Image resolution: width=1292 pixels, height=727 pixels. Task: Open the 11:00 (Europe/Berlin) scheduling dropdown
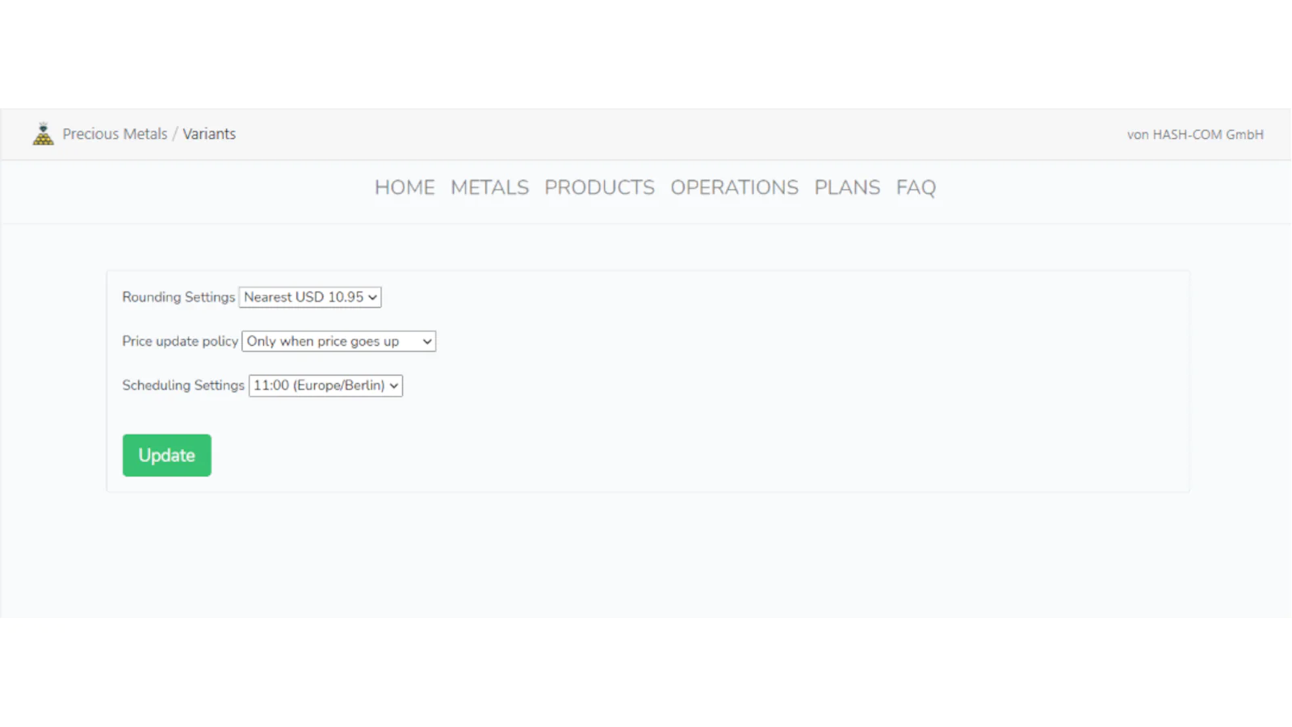click(x=325, y=386)
